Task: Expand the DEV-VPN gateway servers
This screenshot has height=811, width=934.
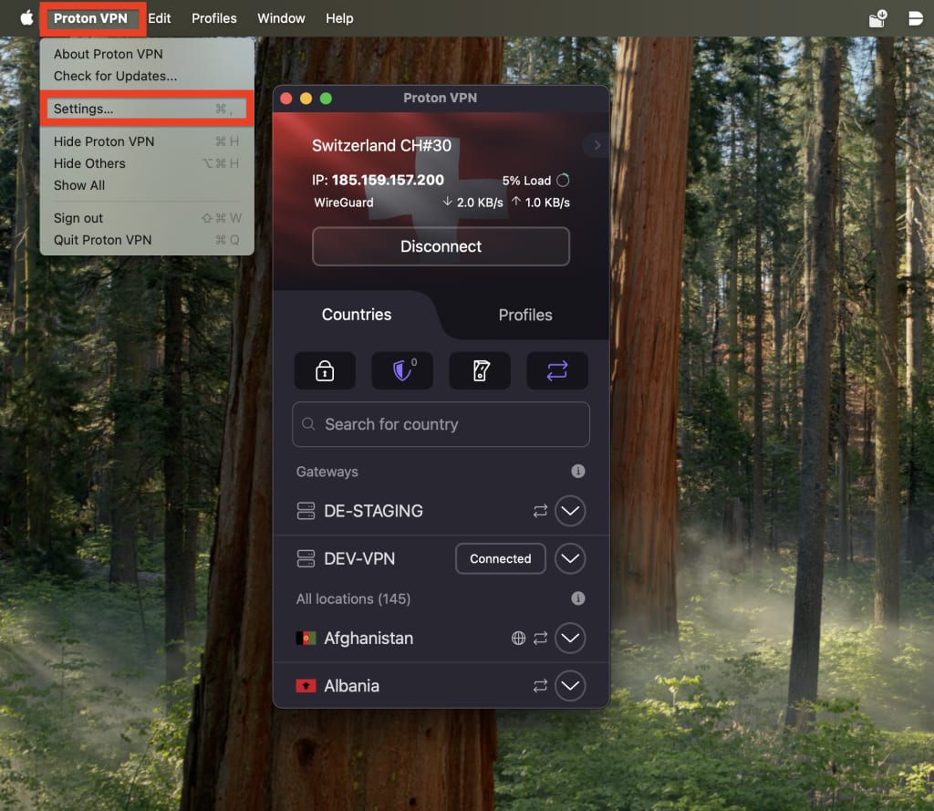Action: tap(570, 558)
